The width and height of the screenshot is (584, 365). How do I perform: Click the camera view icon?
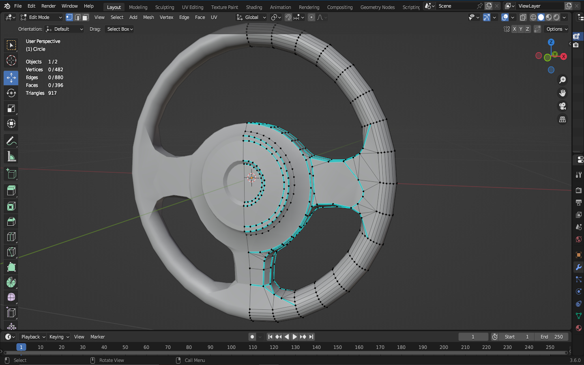click(x=563, y=106)
